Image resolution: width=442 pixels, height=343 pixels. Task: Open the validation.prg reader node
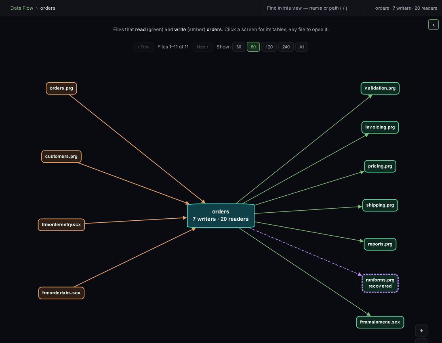click(380, 88)
